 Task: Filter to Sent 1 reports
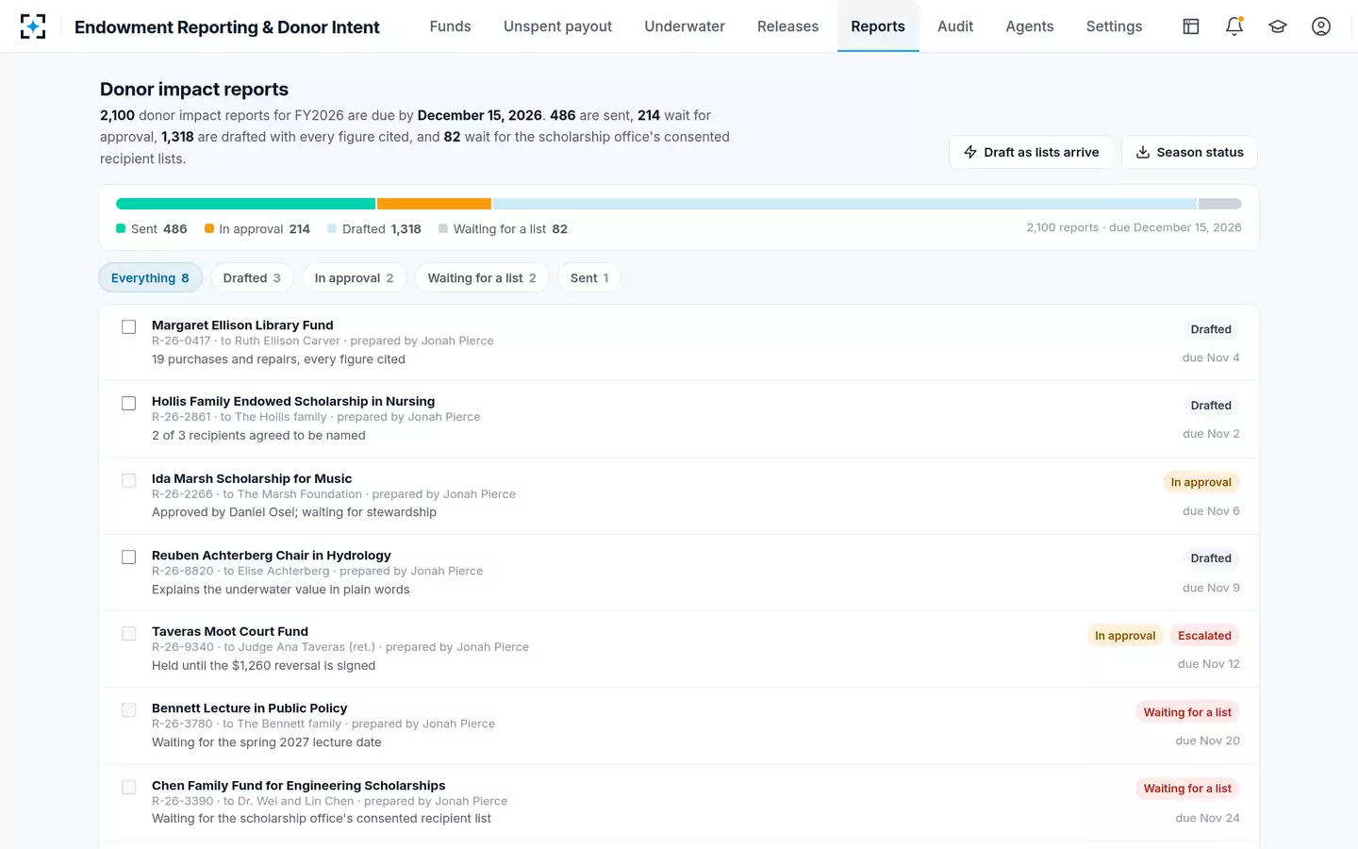(589, 278)
